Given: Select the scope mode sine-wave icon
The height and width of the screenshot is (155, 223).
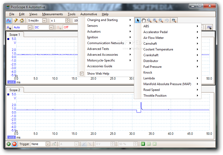Looking at the screenshot, I should point(9,20).
